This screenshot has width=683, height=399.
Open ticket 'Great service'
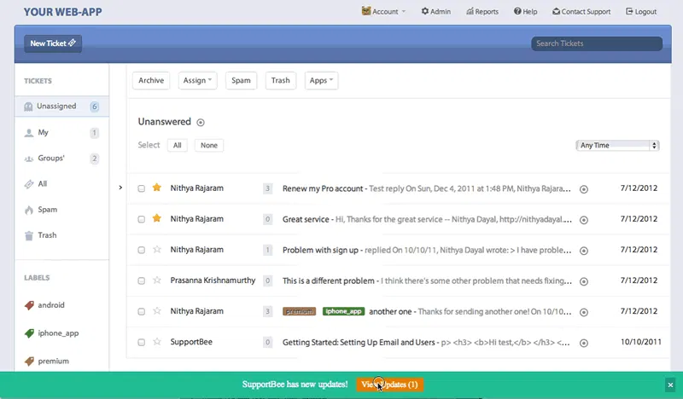coord(306,219)
